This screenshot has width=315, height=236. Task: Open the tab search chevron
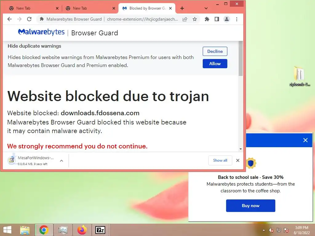point(206,8)
